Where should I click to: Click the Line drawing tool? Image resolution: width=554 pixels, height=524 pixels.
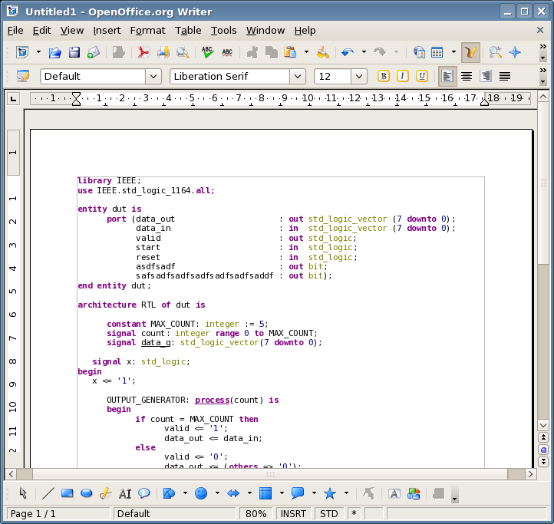pyautogui.click(x=48, y=493)
